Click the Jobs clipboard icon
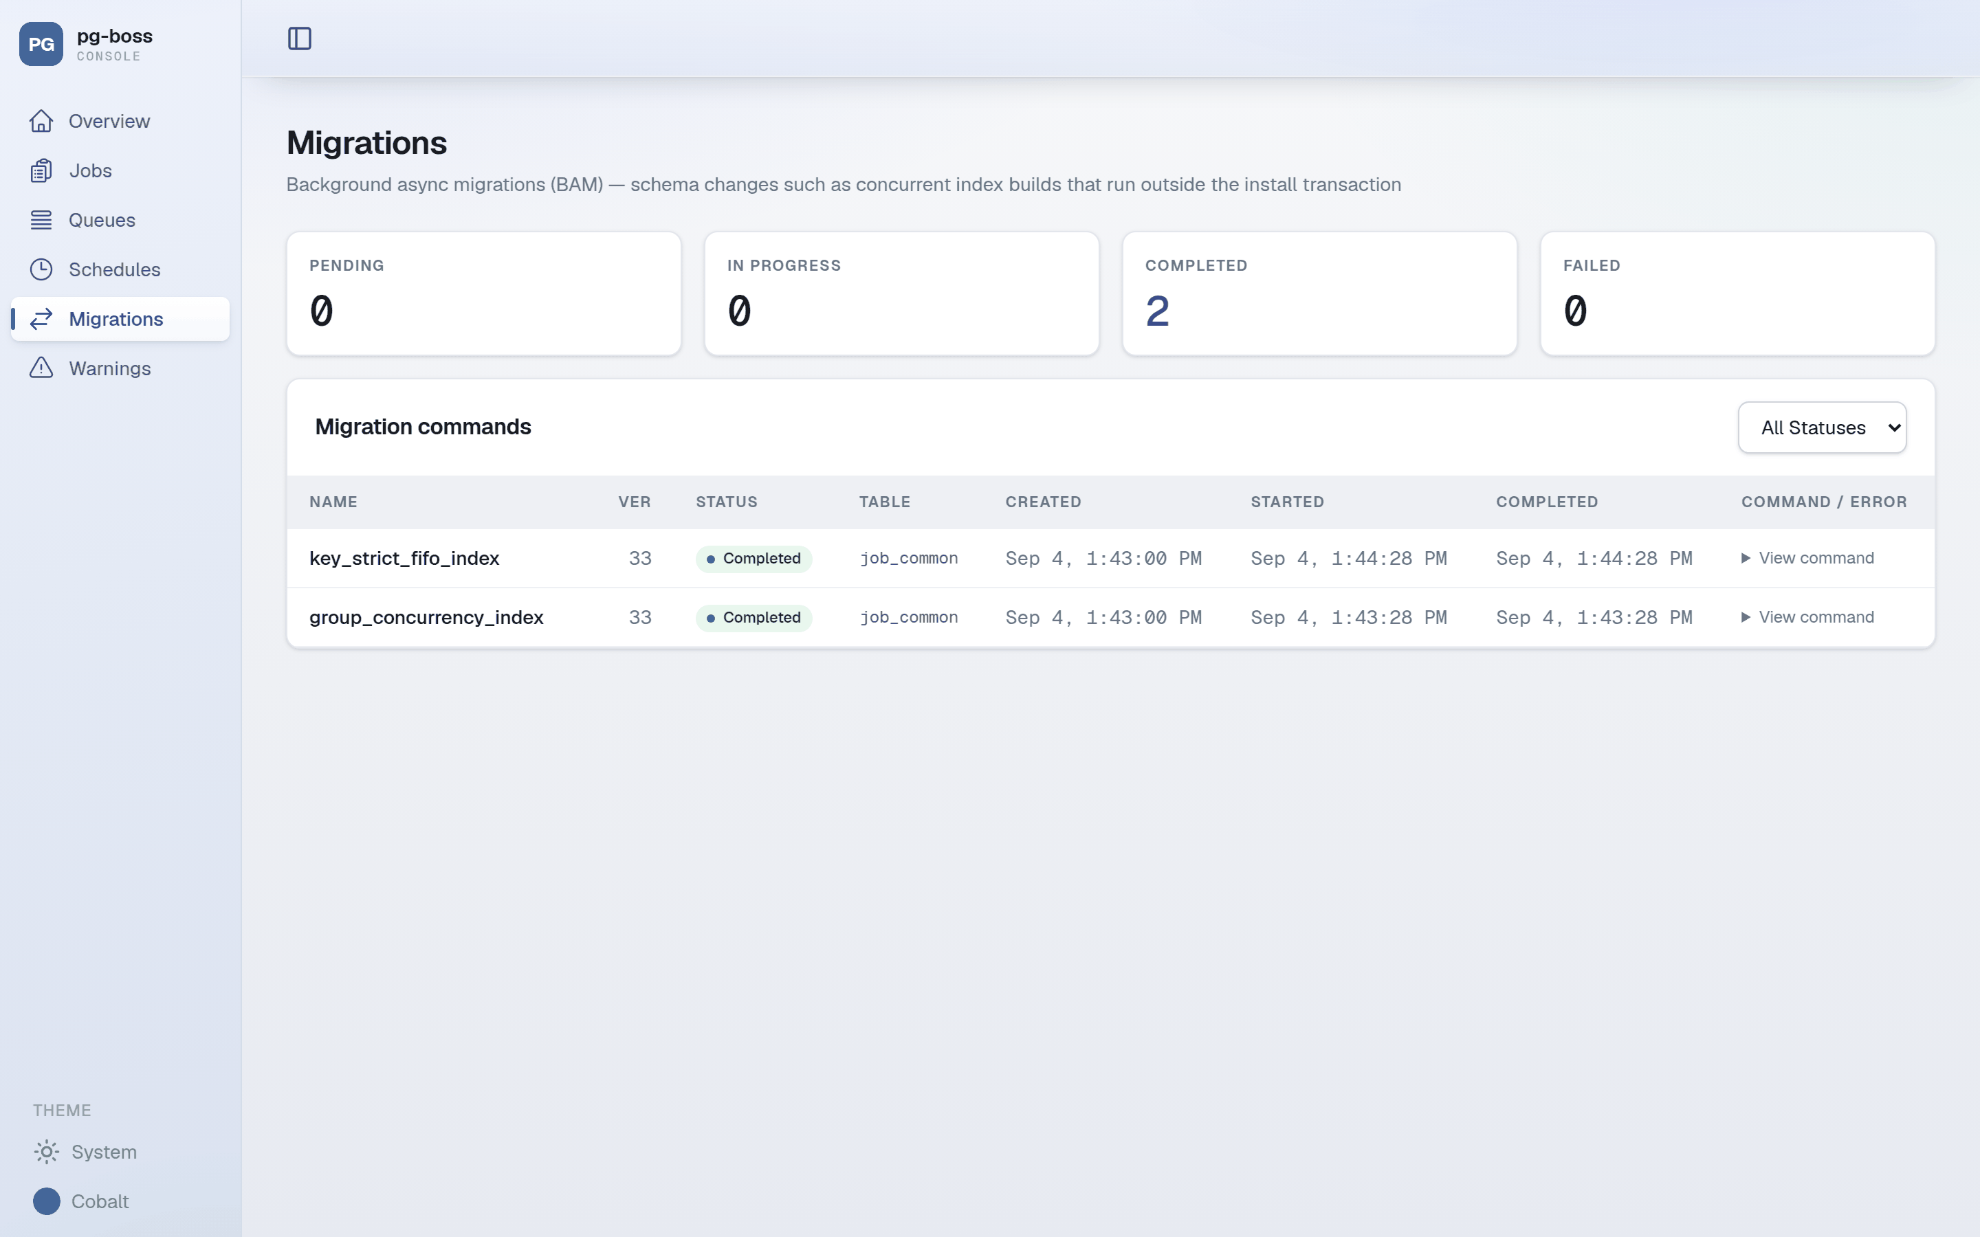Screen dimensions: 1980x1237 tap(41, 170)
